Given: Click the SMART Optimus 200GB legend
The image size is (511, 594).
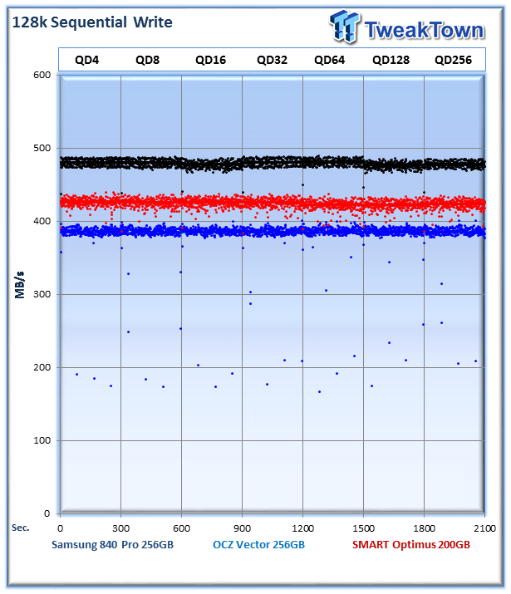Looking at the screenshot, I should pos(411,545).
